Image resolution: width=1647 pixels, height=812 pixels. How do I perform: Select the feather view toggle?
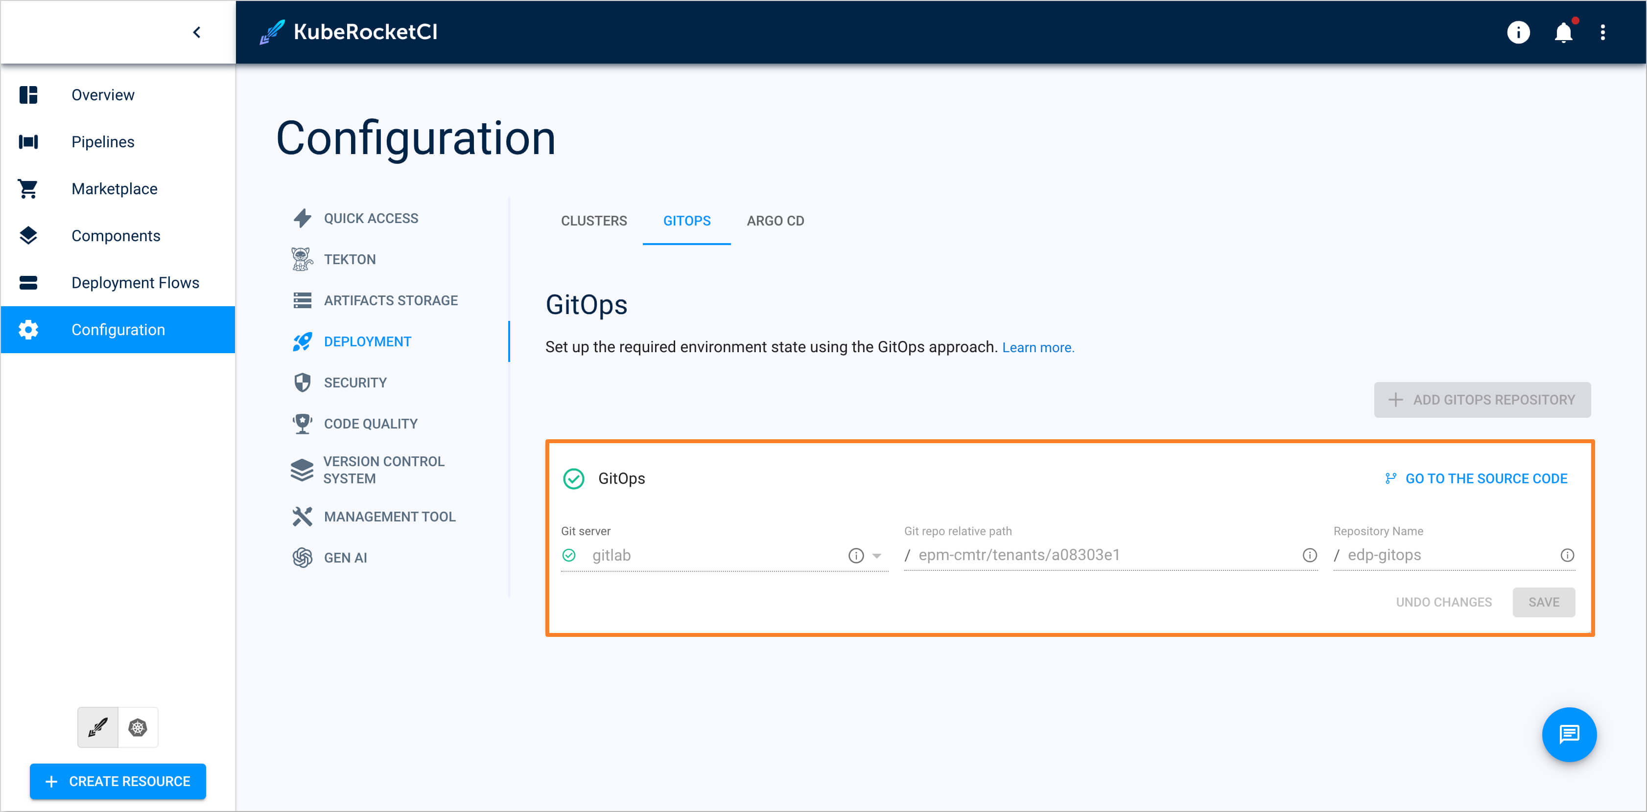[97, 727]
